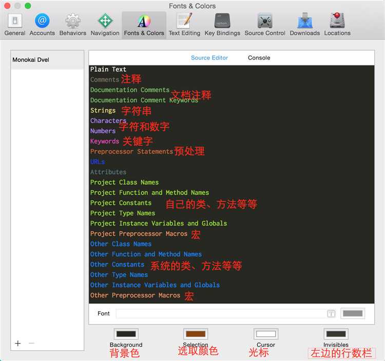Click the Font name field
The height and width of the screenshot is (361, 385).
pyautogui.click(x=226, y=314)
